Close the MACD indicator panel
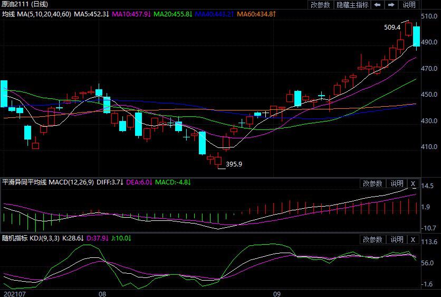The image size is (441, 297). click(413, 183)
